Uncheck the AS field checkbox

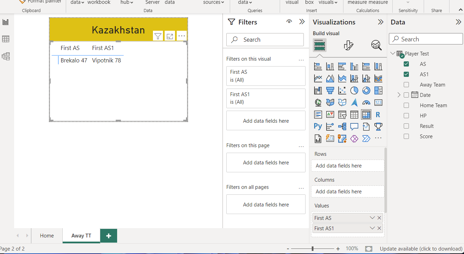click(406, 64)
